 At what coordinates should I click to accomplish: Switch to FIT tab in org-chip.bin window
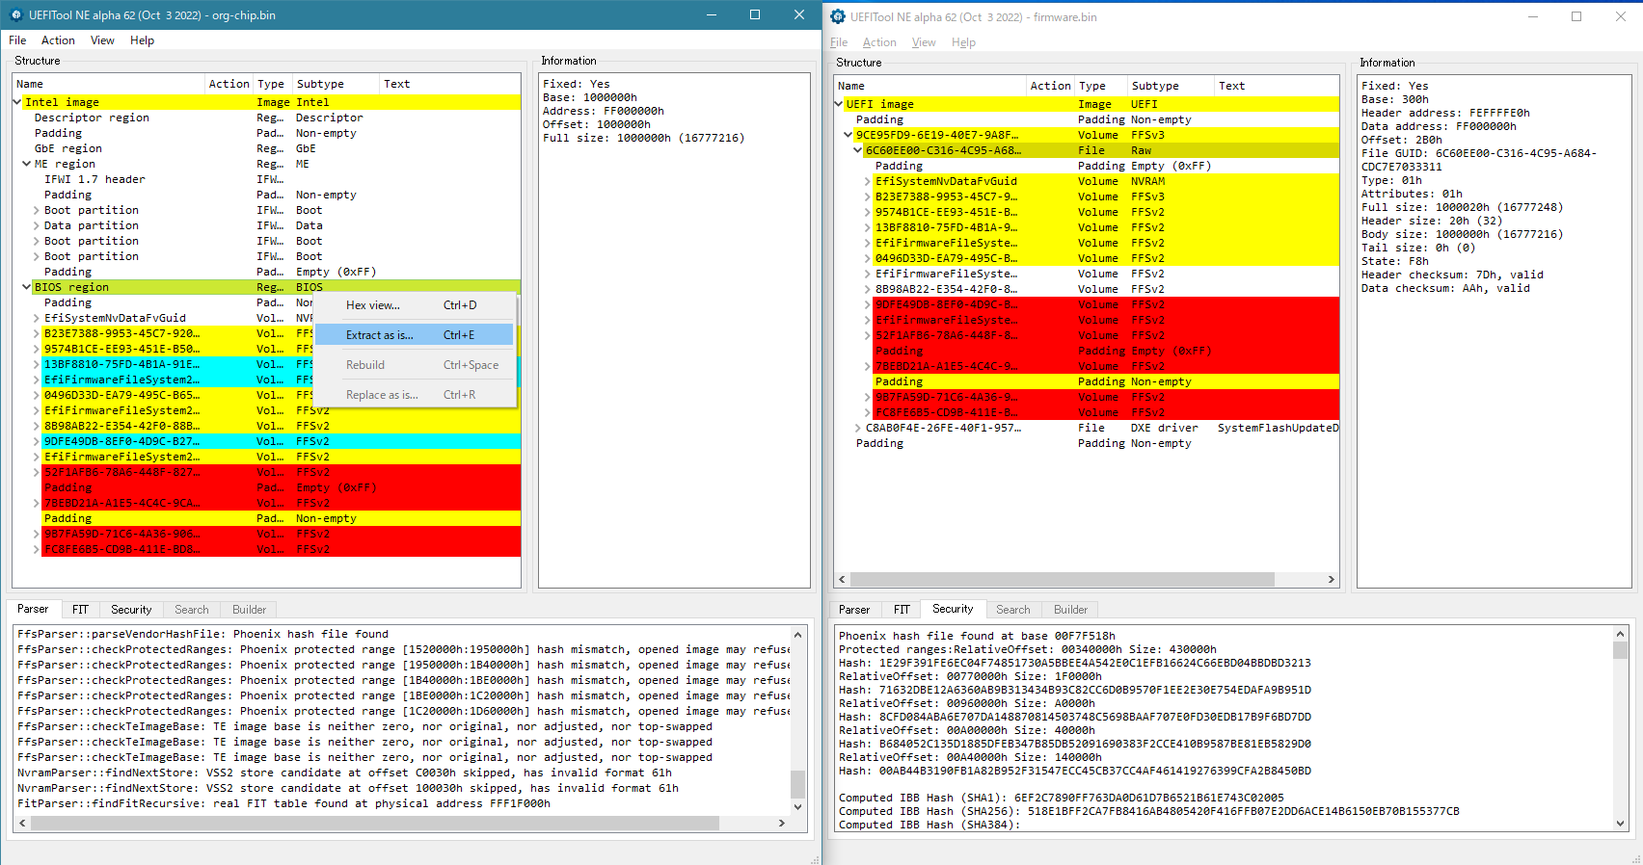click(x=80, y=610)
